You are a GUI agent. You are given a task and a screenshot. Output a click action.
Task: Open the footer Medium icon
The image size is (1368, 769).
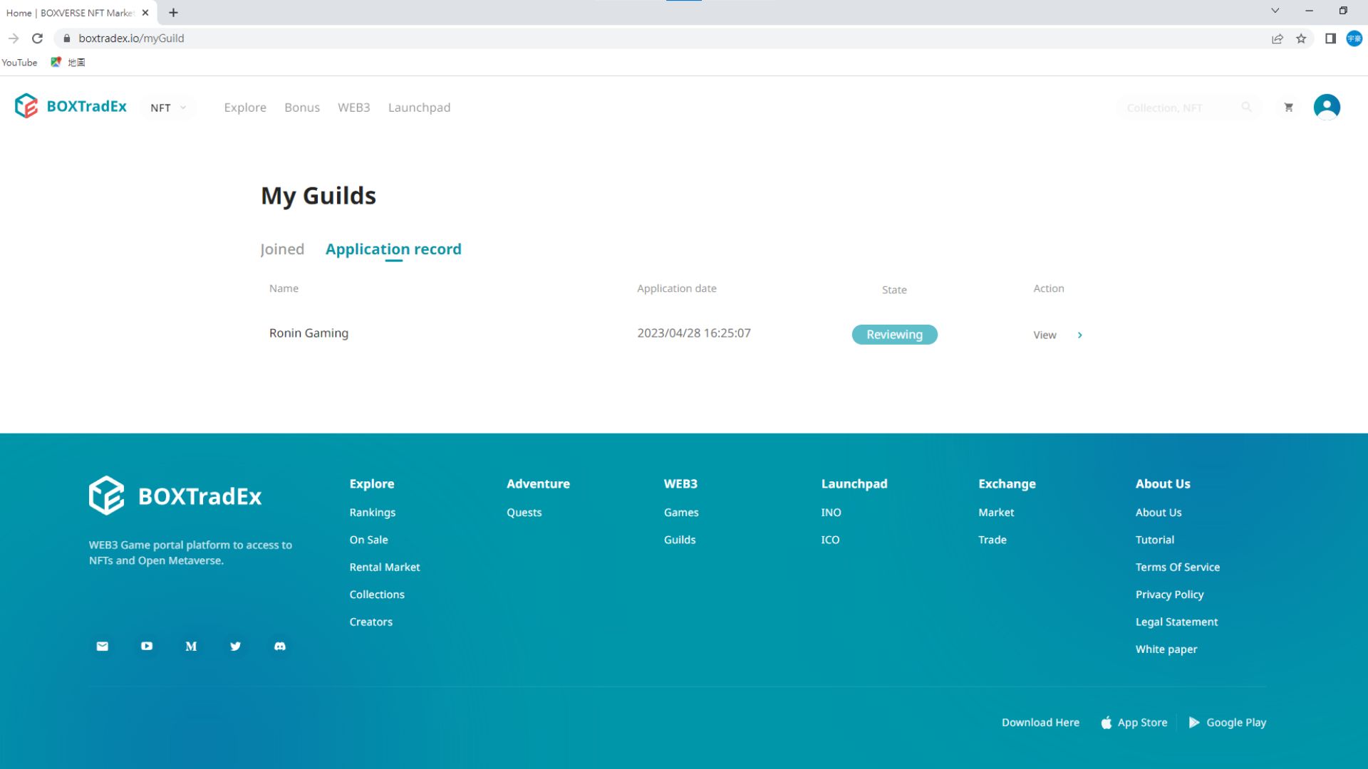[x=191, y=647]
